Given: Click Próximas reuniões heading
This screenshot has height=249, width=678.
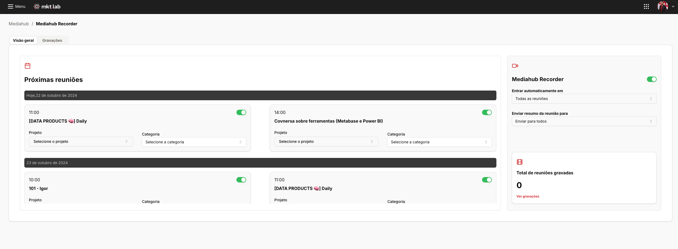Looking at the screenshot, I should coord(54,80).
